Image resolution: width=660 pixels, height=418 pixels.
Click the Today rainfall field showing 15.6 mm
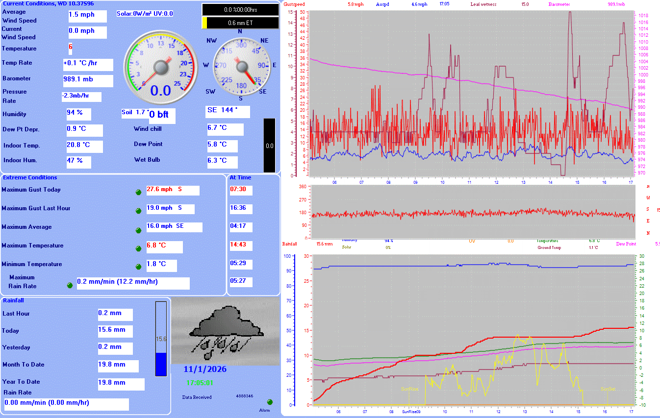pyautogui.click(x=115, y=331)
